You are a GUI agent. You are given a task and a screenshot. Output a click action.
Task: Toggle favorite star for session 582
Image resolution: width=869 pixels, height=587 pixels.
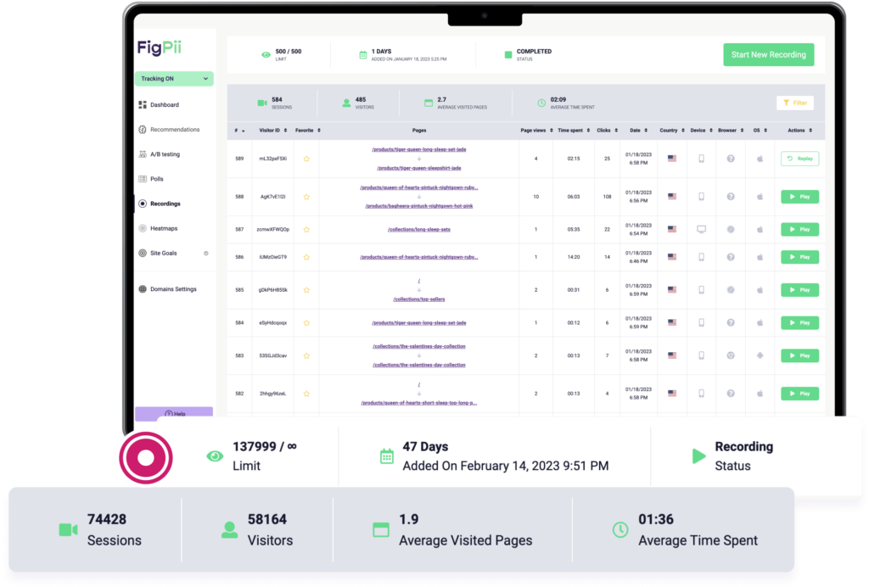coord(306,394)
